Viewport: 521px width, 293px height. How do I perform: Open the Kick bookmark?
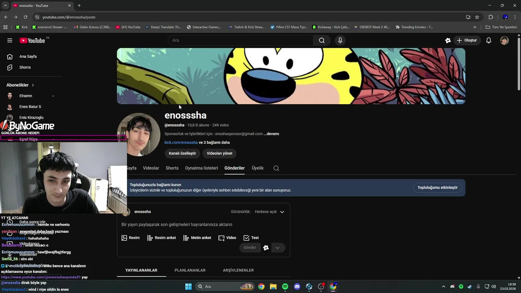click(22, 27)
